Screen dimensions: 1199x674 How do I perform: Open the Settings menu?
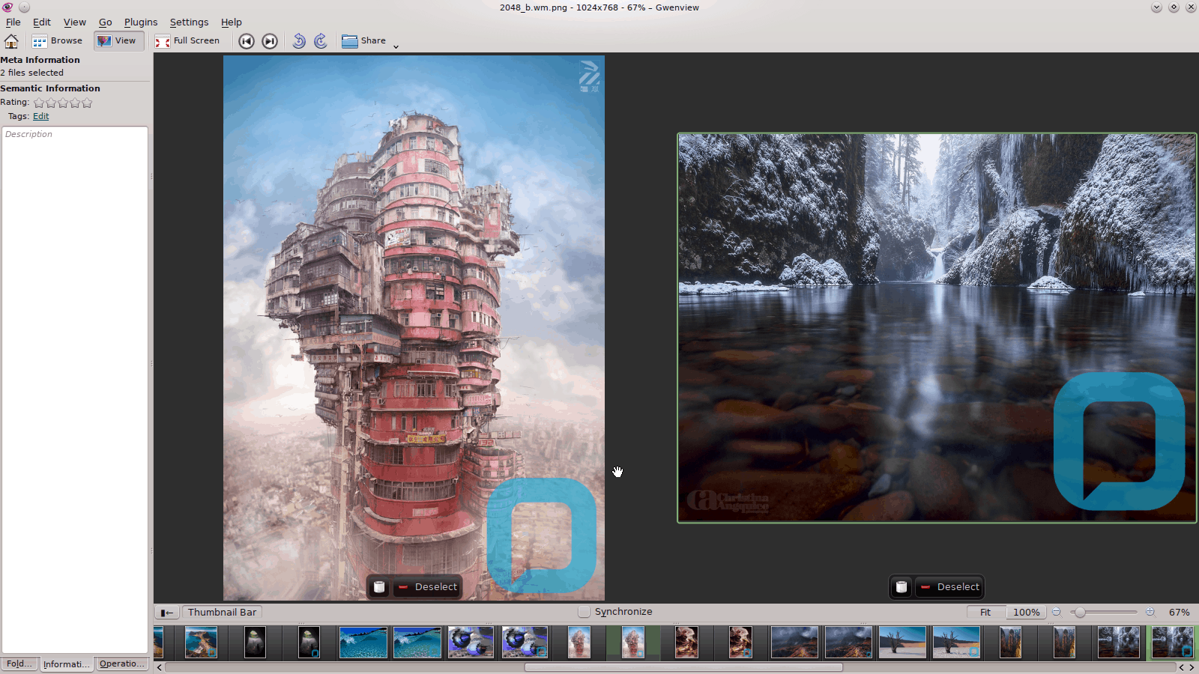click(x=189, y=22)
